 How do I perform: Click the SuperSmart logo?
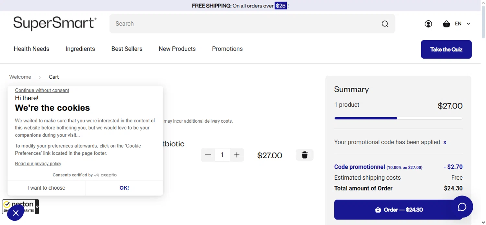[55, 24]
